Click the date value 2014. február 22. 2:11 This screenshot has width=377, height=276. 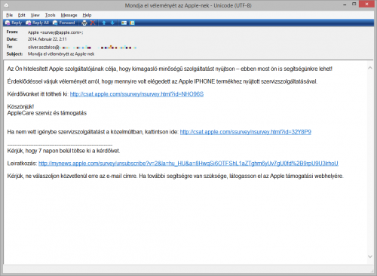click(48, 39)
